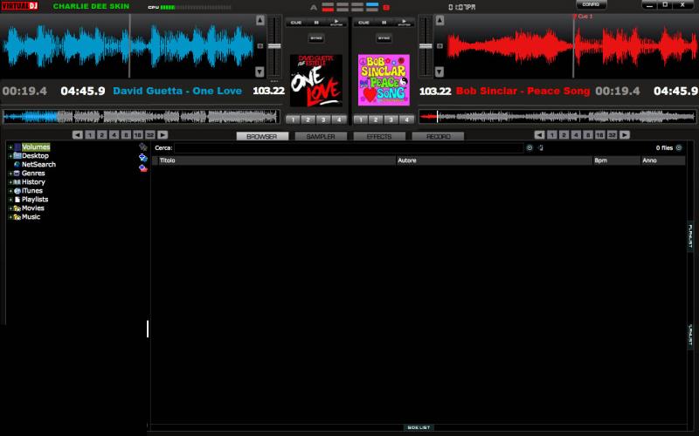Viewport: 699px width, 436px height.
Task: Expand the Volumes tree node
Action: tap(10, 147)
